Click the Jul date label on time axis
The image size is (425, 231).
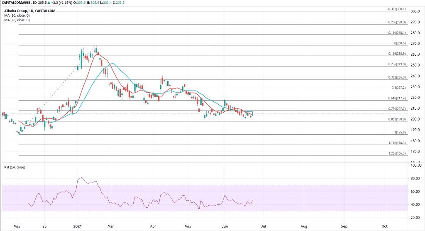(264, 226)
